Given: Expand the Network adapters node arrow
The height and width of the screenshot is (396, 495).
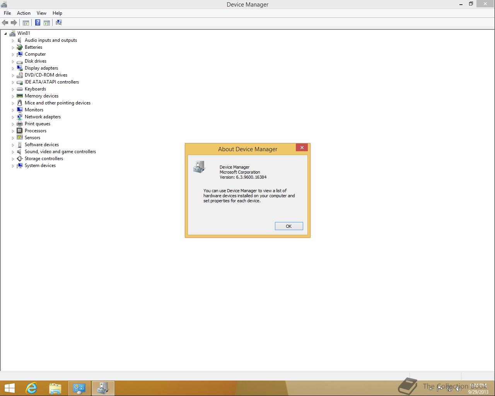Looking at the screenshot, I should pyautogui.click(x=13, y=117).
